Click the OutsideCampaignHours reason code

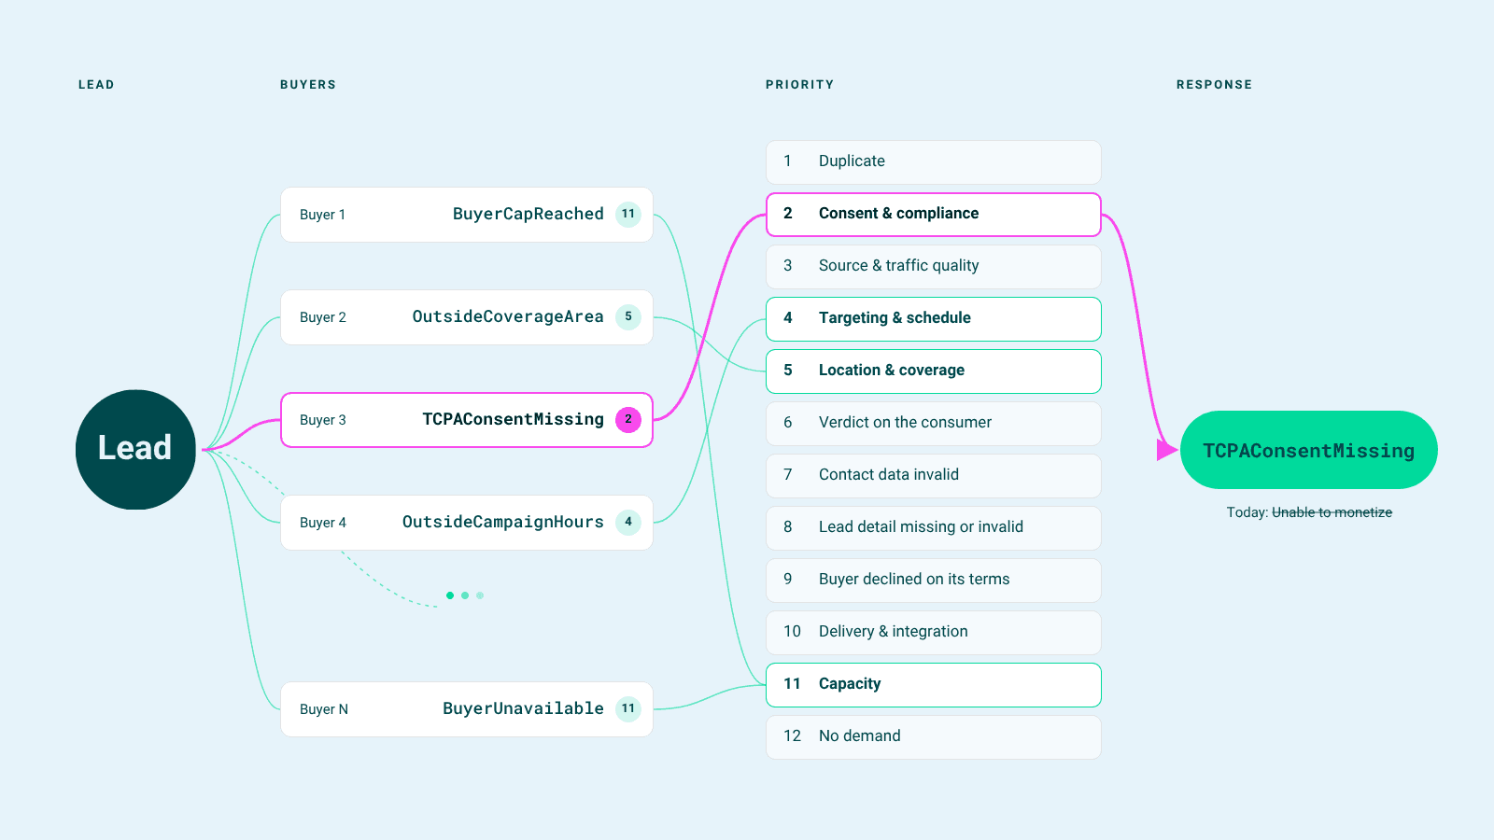[x=503, y=522]
